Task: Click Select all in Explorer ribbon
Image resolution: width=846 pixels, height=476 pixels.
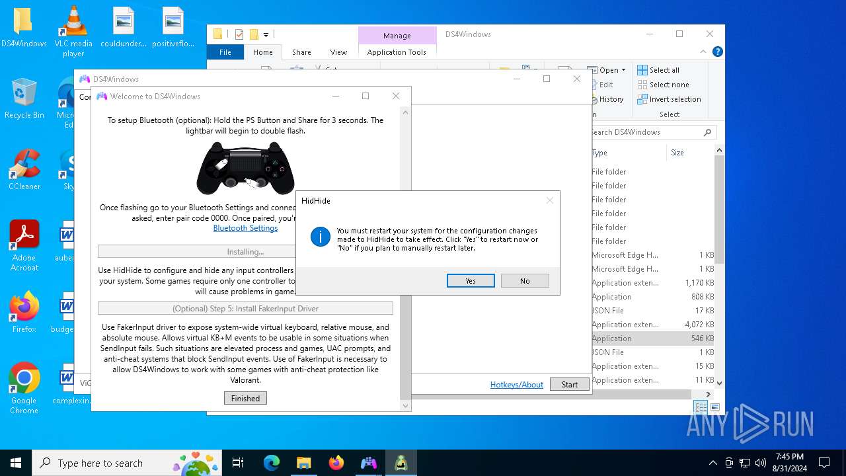Action: [x=658, y=70]
